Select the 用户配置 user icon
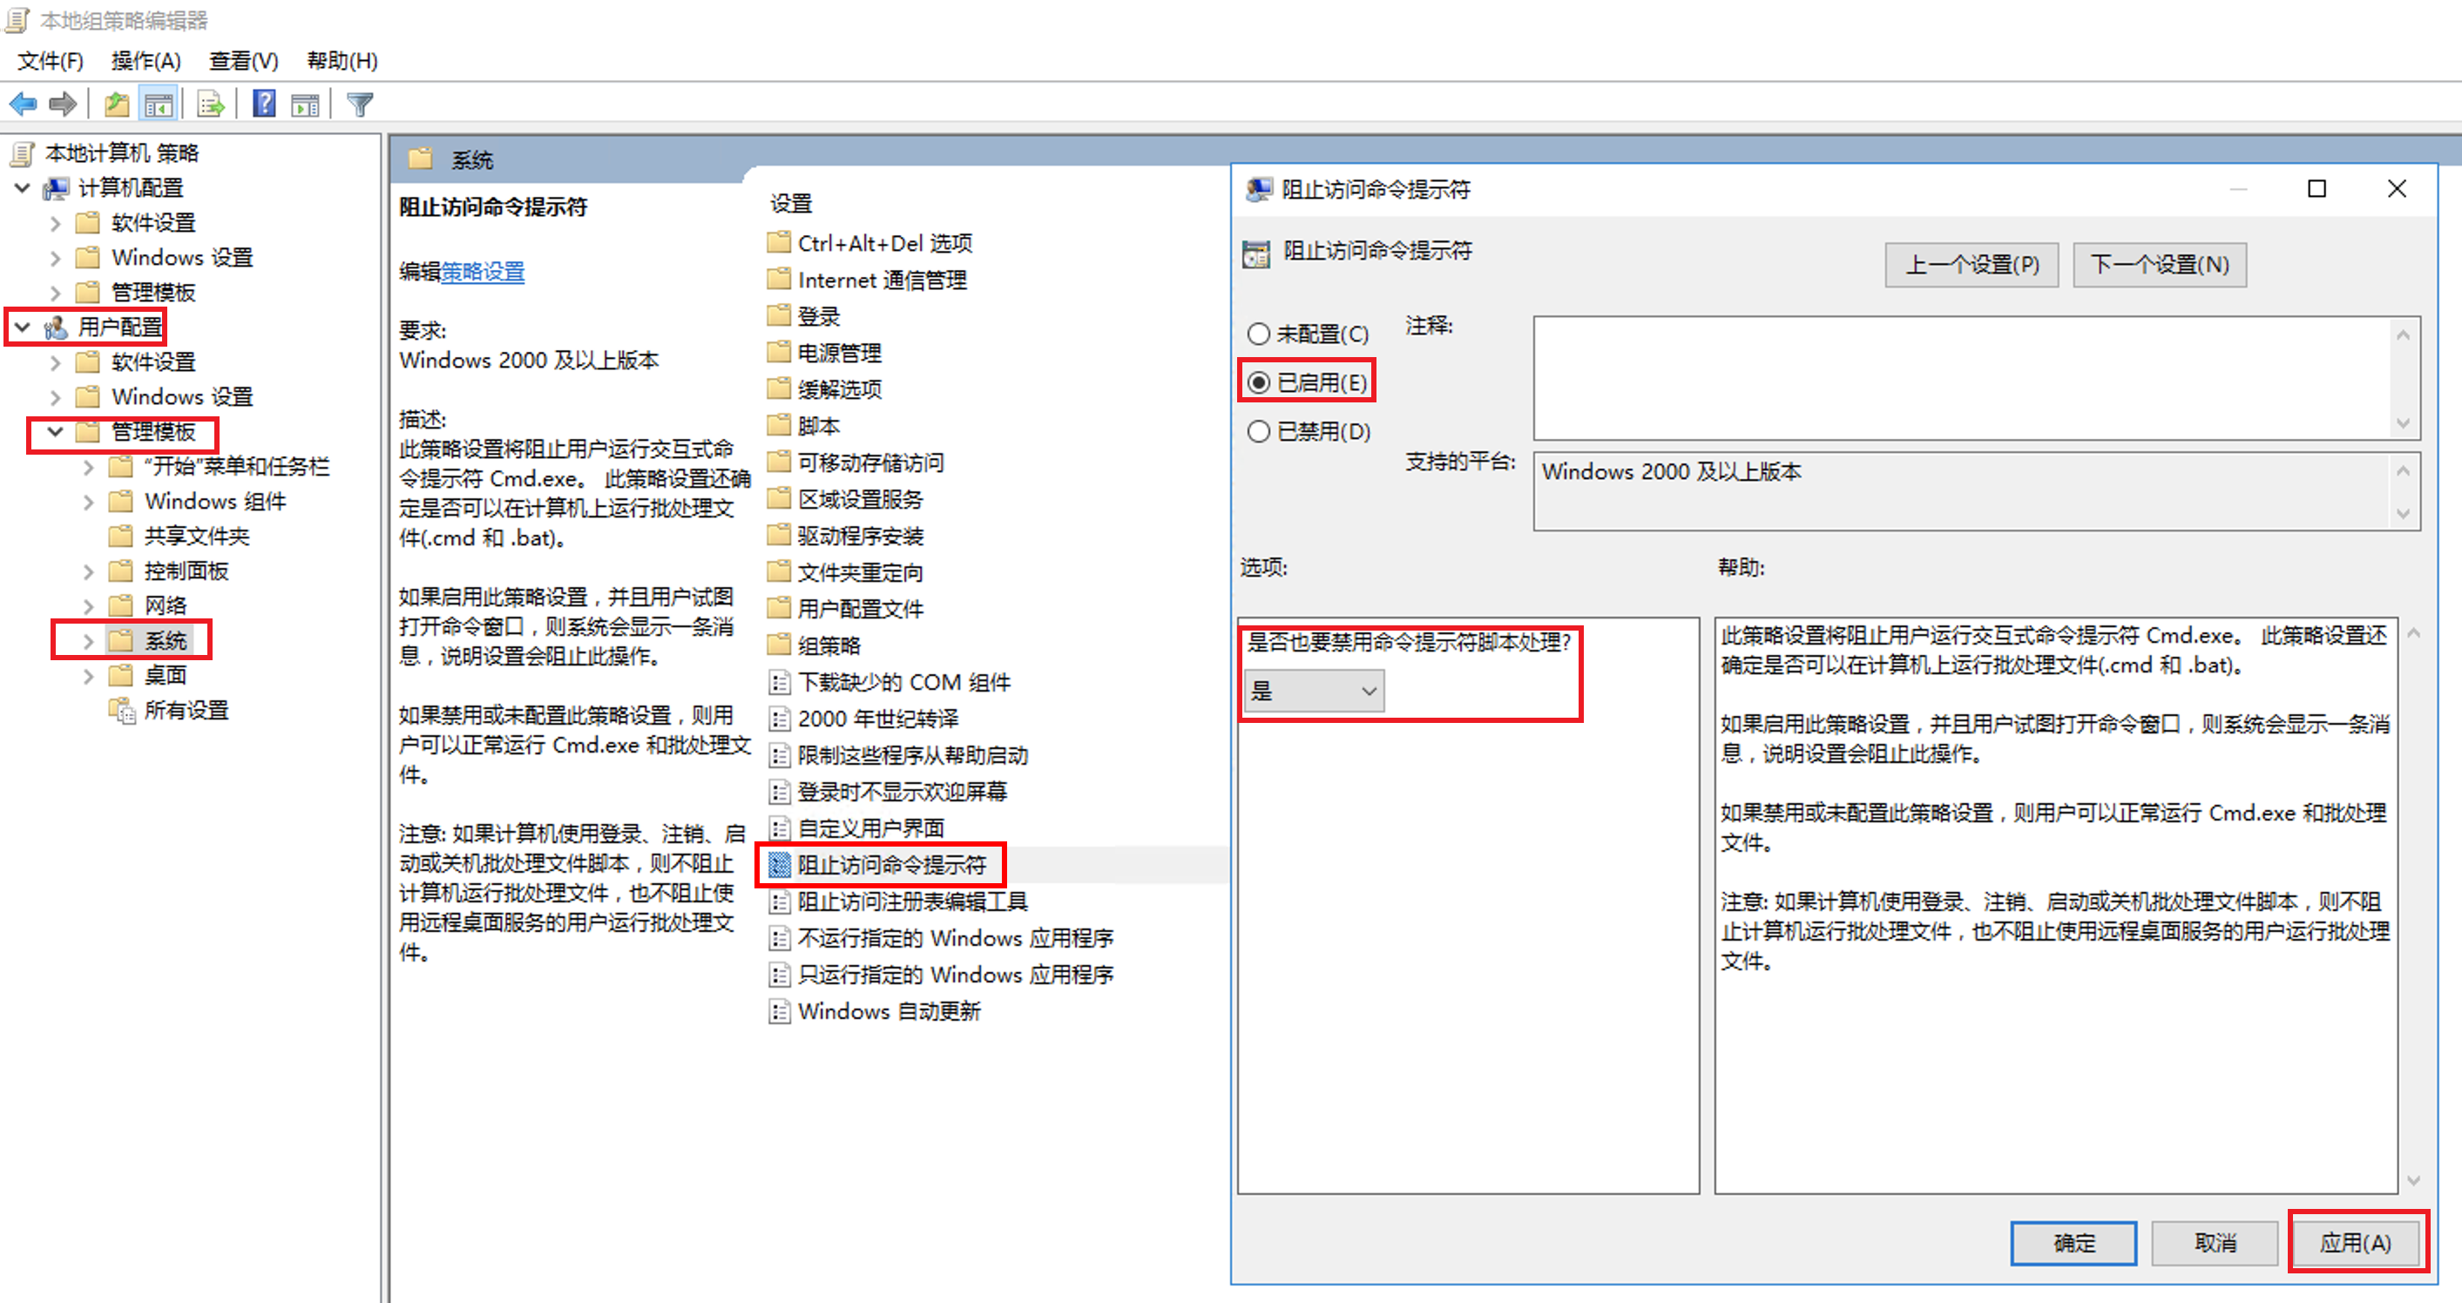Screen dimensions: 2462x1303 57,327
